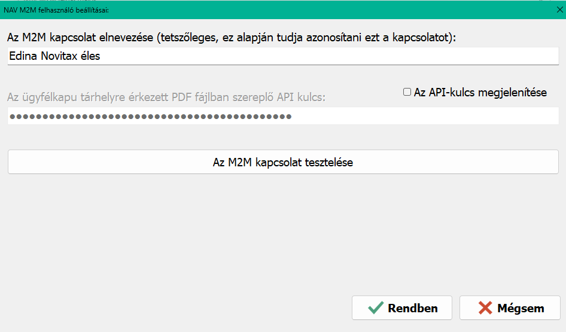This screenshot has width=566, height=332.
Task: Click the blank area below the test button
Action: pos(283,231)
